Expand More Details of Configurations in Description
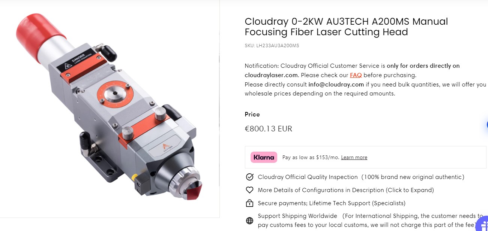Viewport: 488px width, 231px height. pyautogui.click(x=345, y=190)
